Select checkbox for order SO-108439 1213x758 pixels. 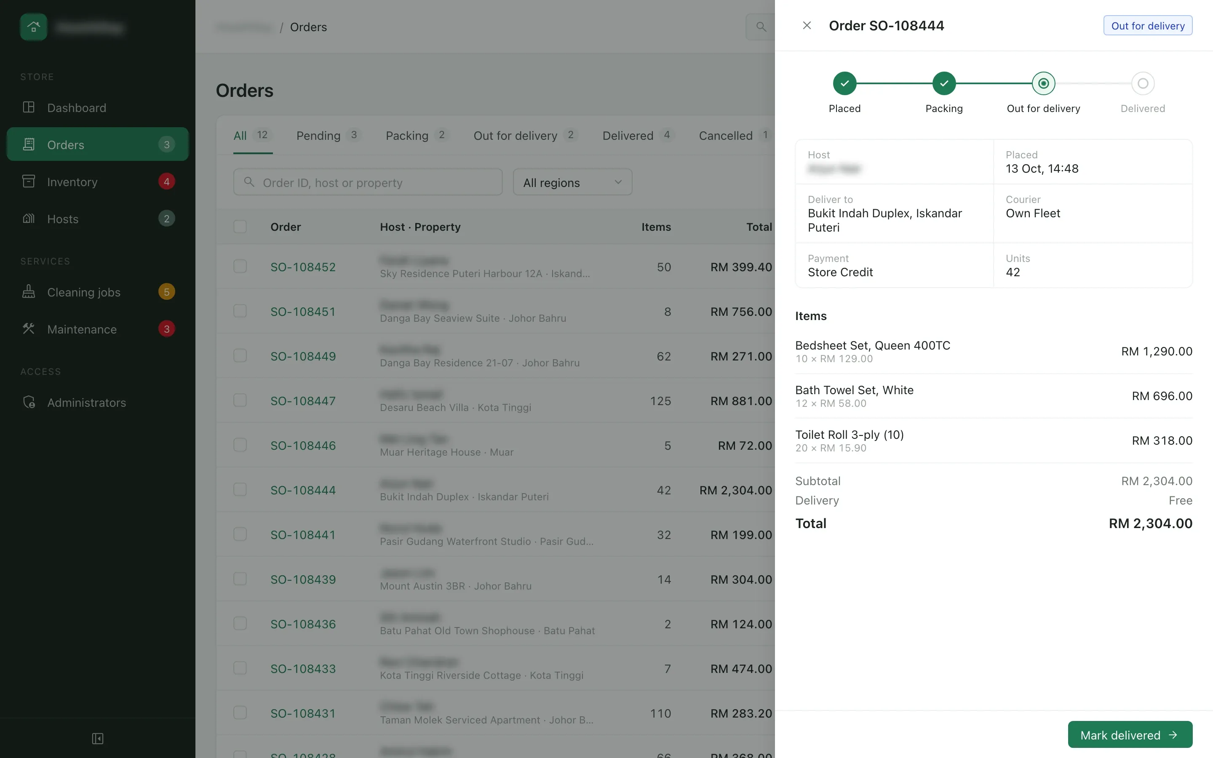pyautogui.click(x=240, y=579)
